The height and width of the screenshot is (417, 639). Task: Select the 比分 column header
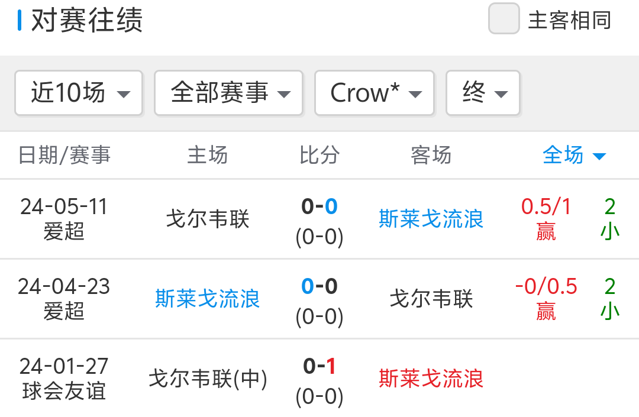pyautogui.click(x=319, y=156)
